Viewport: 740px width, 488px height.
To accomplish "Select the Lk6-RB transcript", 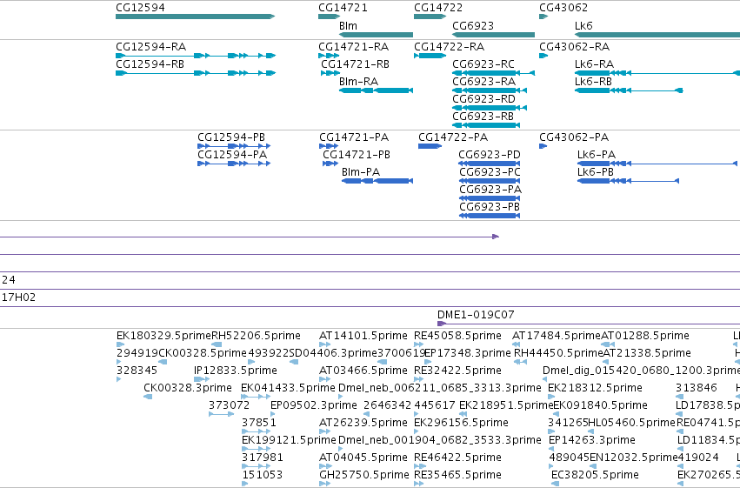I will coord(629,90).
